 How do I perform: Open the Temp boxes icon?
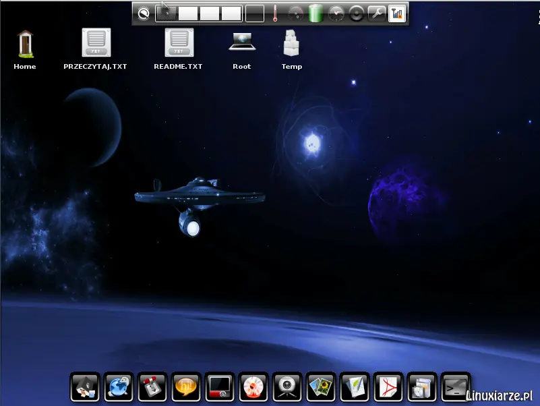[x=291, y=42]
